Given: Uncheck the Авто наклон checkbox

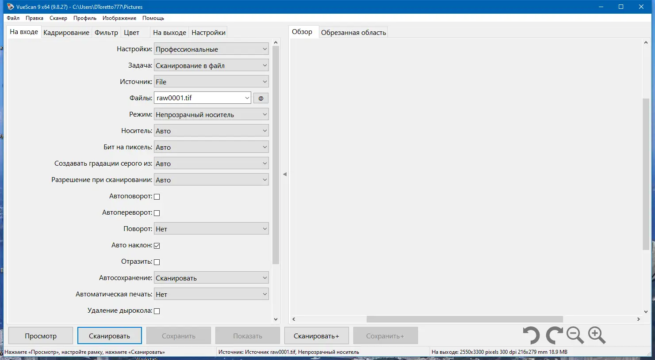Looking at the screenshot, I should click(157, 246).
